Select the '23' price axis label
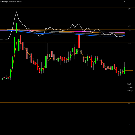Viewport: 135px width, 135px height. 129,31
